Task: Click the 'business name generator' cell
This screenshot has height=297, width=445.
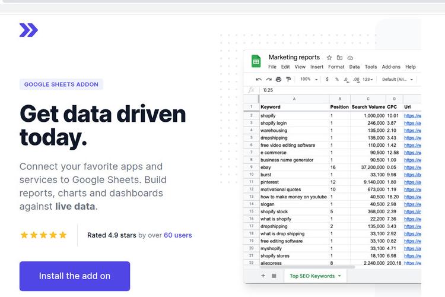Action: [x=294, y=160]
